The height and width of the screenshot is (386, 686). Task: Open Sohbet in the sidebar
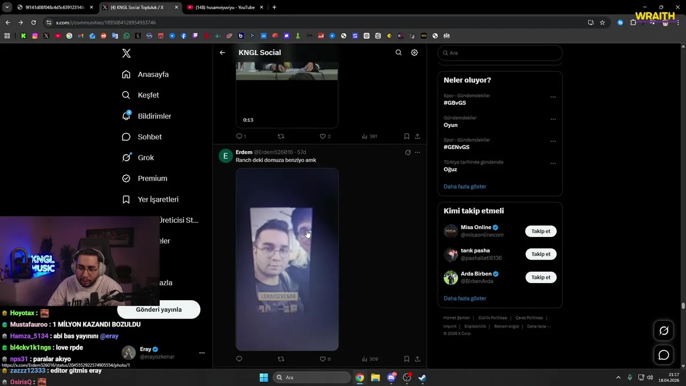141,137
